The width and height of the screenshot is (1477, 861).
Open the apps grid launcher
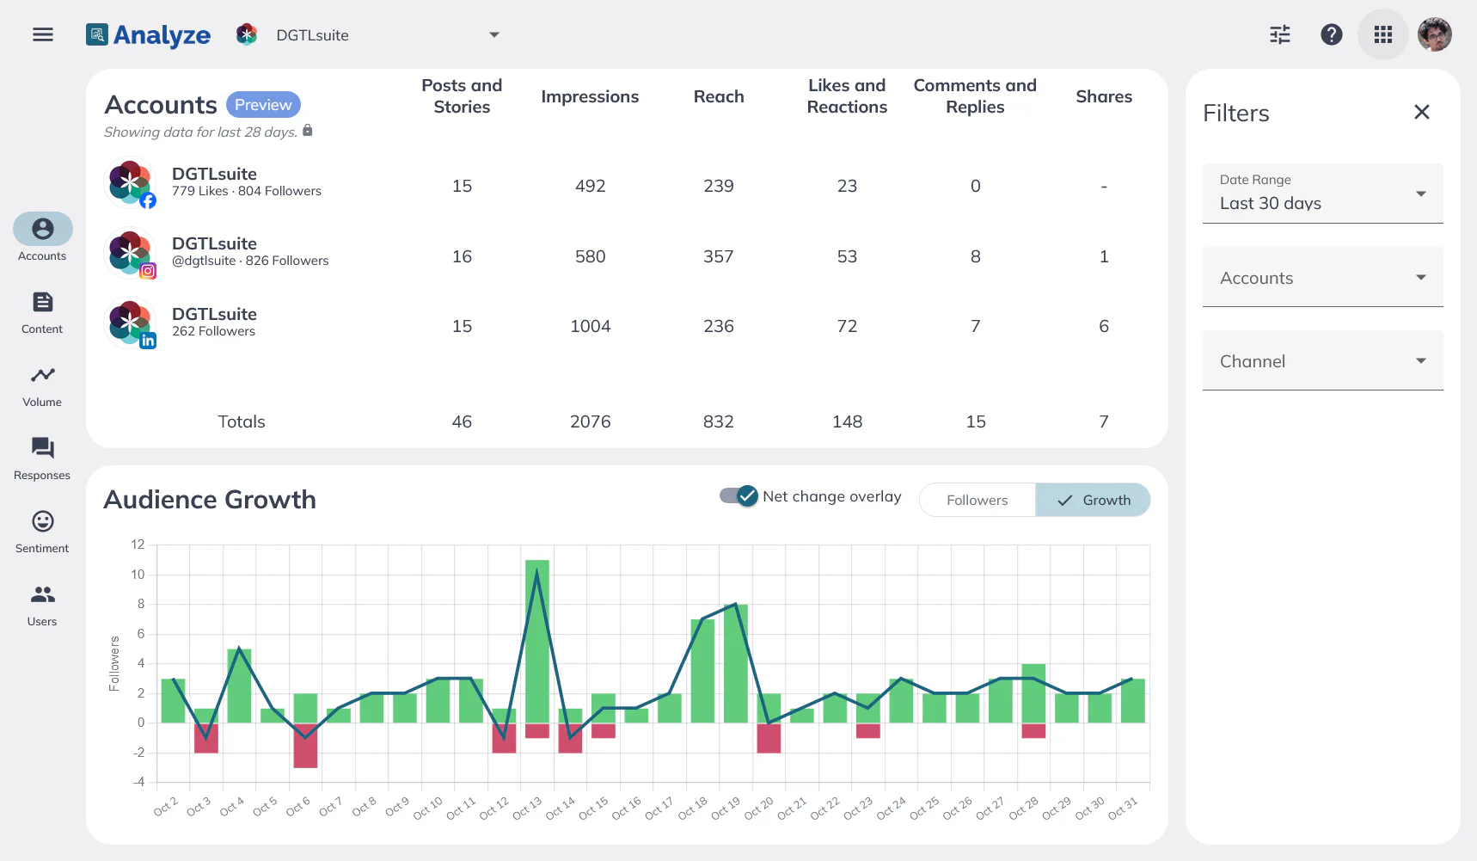1382,34
